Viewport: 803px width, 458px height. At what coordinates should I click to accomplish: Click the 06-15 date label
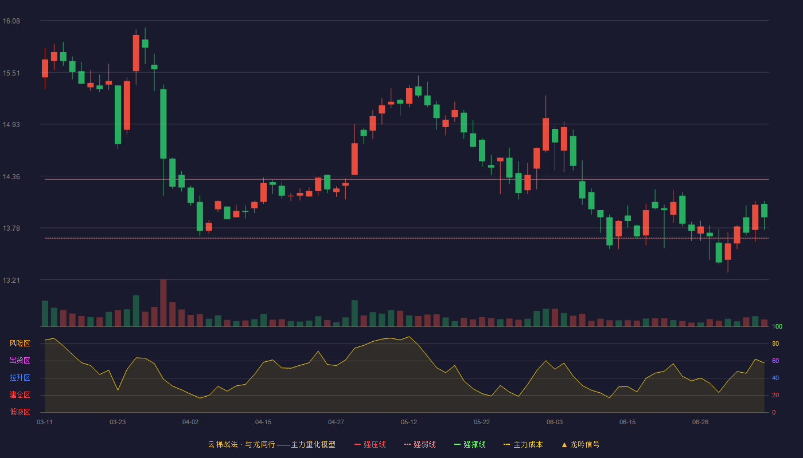coord(627,422)
